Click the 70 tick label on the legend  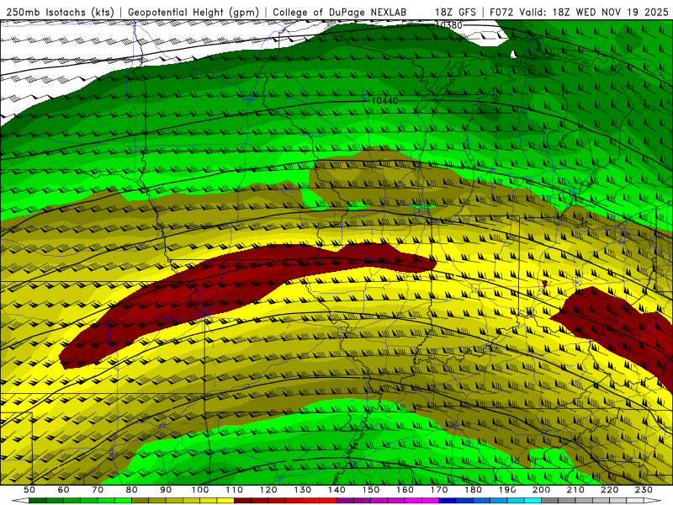pyautogui.click(x=98, y=490)
